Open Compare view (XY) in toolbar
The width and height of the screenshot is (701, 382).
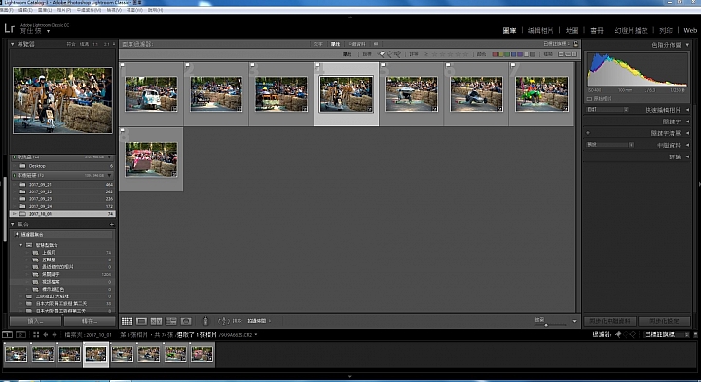pos(157,321)
